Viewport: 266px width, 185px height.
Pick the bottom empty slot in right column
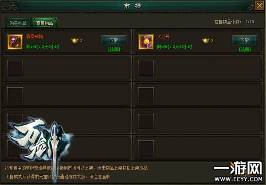[146, 148]
